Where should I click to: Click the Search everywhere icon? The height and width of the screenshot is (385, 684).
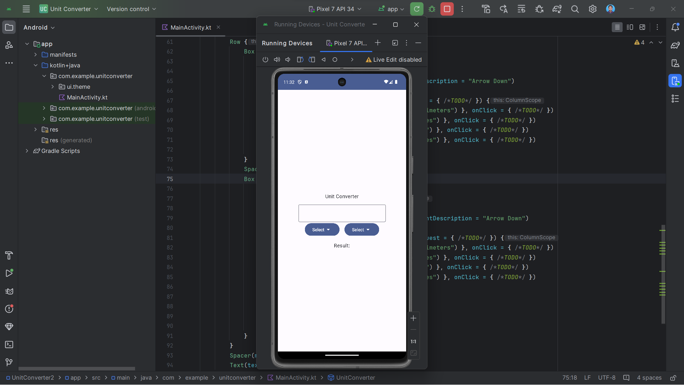[575, 9]
